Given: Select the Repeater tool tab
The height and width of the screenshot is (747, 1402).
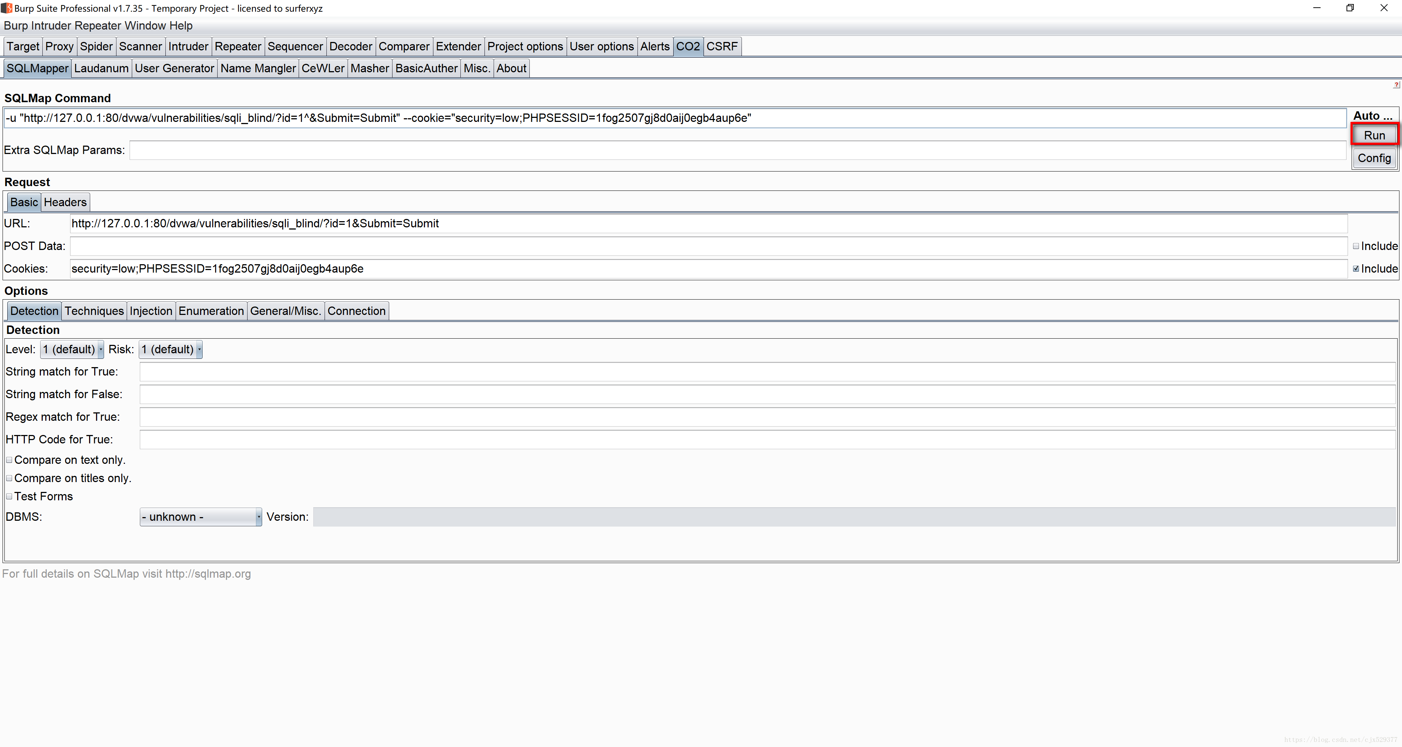Looking at the screenshot, I should [x=238, y=46].
